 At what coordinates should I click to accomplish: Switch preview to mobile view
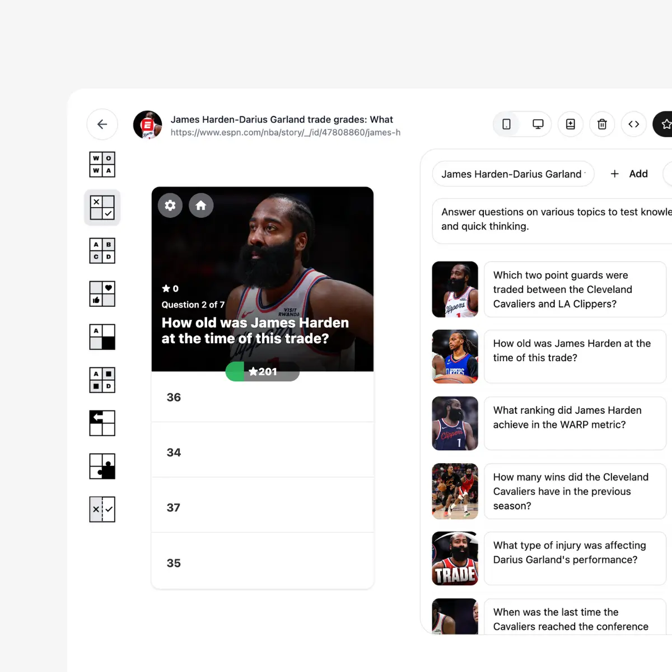[506, 124]
